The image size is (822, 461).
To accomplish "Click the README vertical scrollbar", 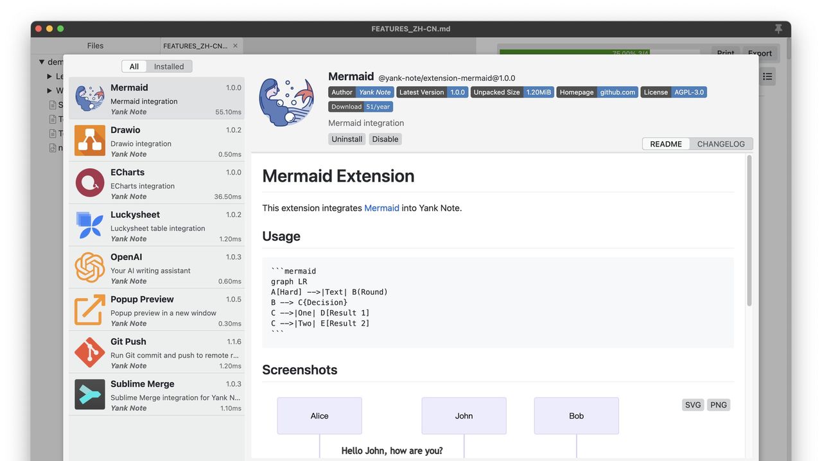I will (x=749, y=231).
